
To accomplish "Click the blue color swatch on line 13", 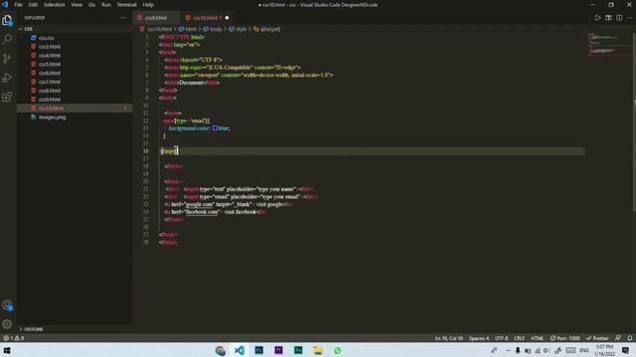I will [215, 128].
